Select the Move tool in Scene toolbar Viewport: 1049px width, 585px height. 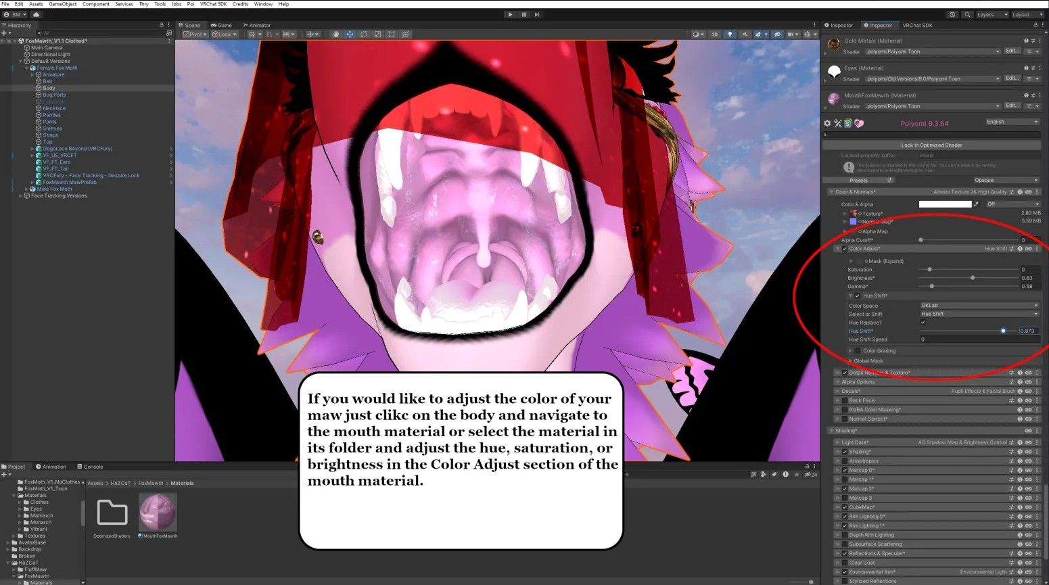pos(350,34)
